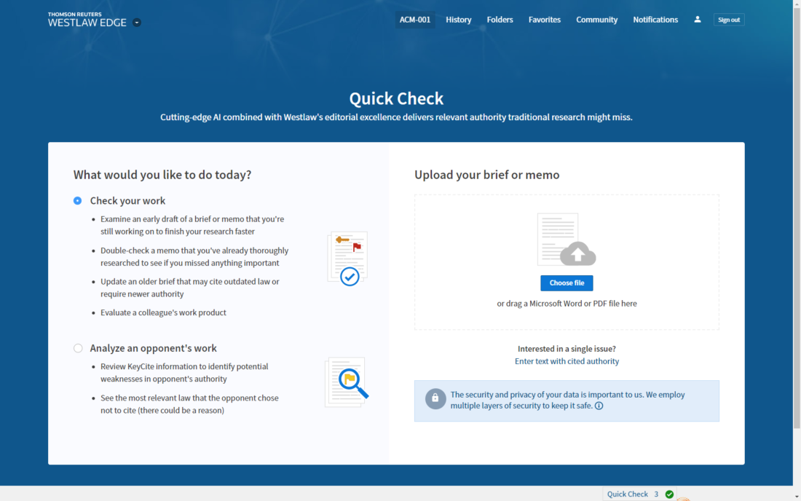Click the 'or drag a Microsoft Word or PDF file here' text

[567, 304]
